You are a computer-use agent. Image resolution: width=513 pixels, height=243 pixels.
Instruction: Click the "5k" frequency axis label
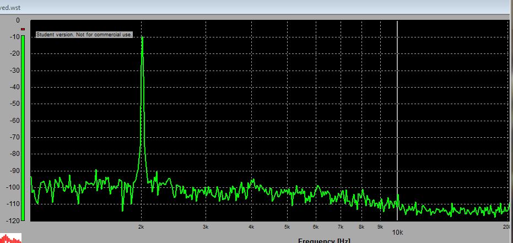click(287, 226)
